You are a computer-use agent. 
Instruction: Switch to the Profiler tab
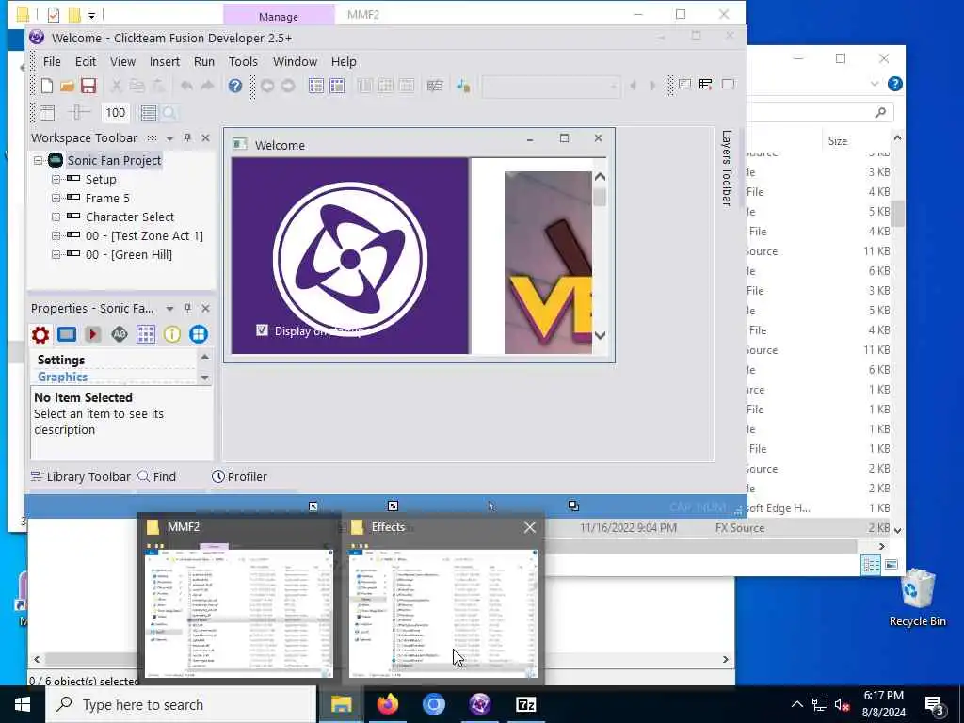[x=239, y=476]
